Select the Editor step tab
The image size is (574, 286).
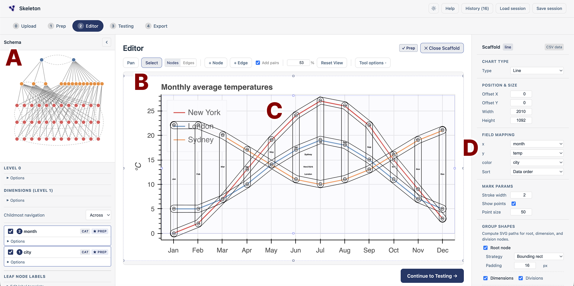click(x=88, y=26)
